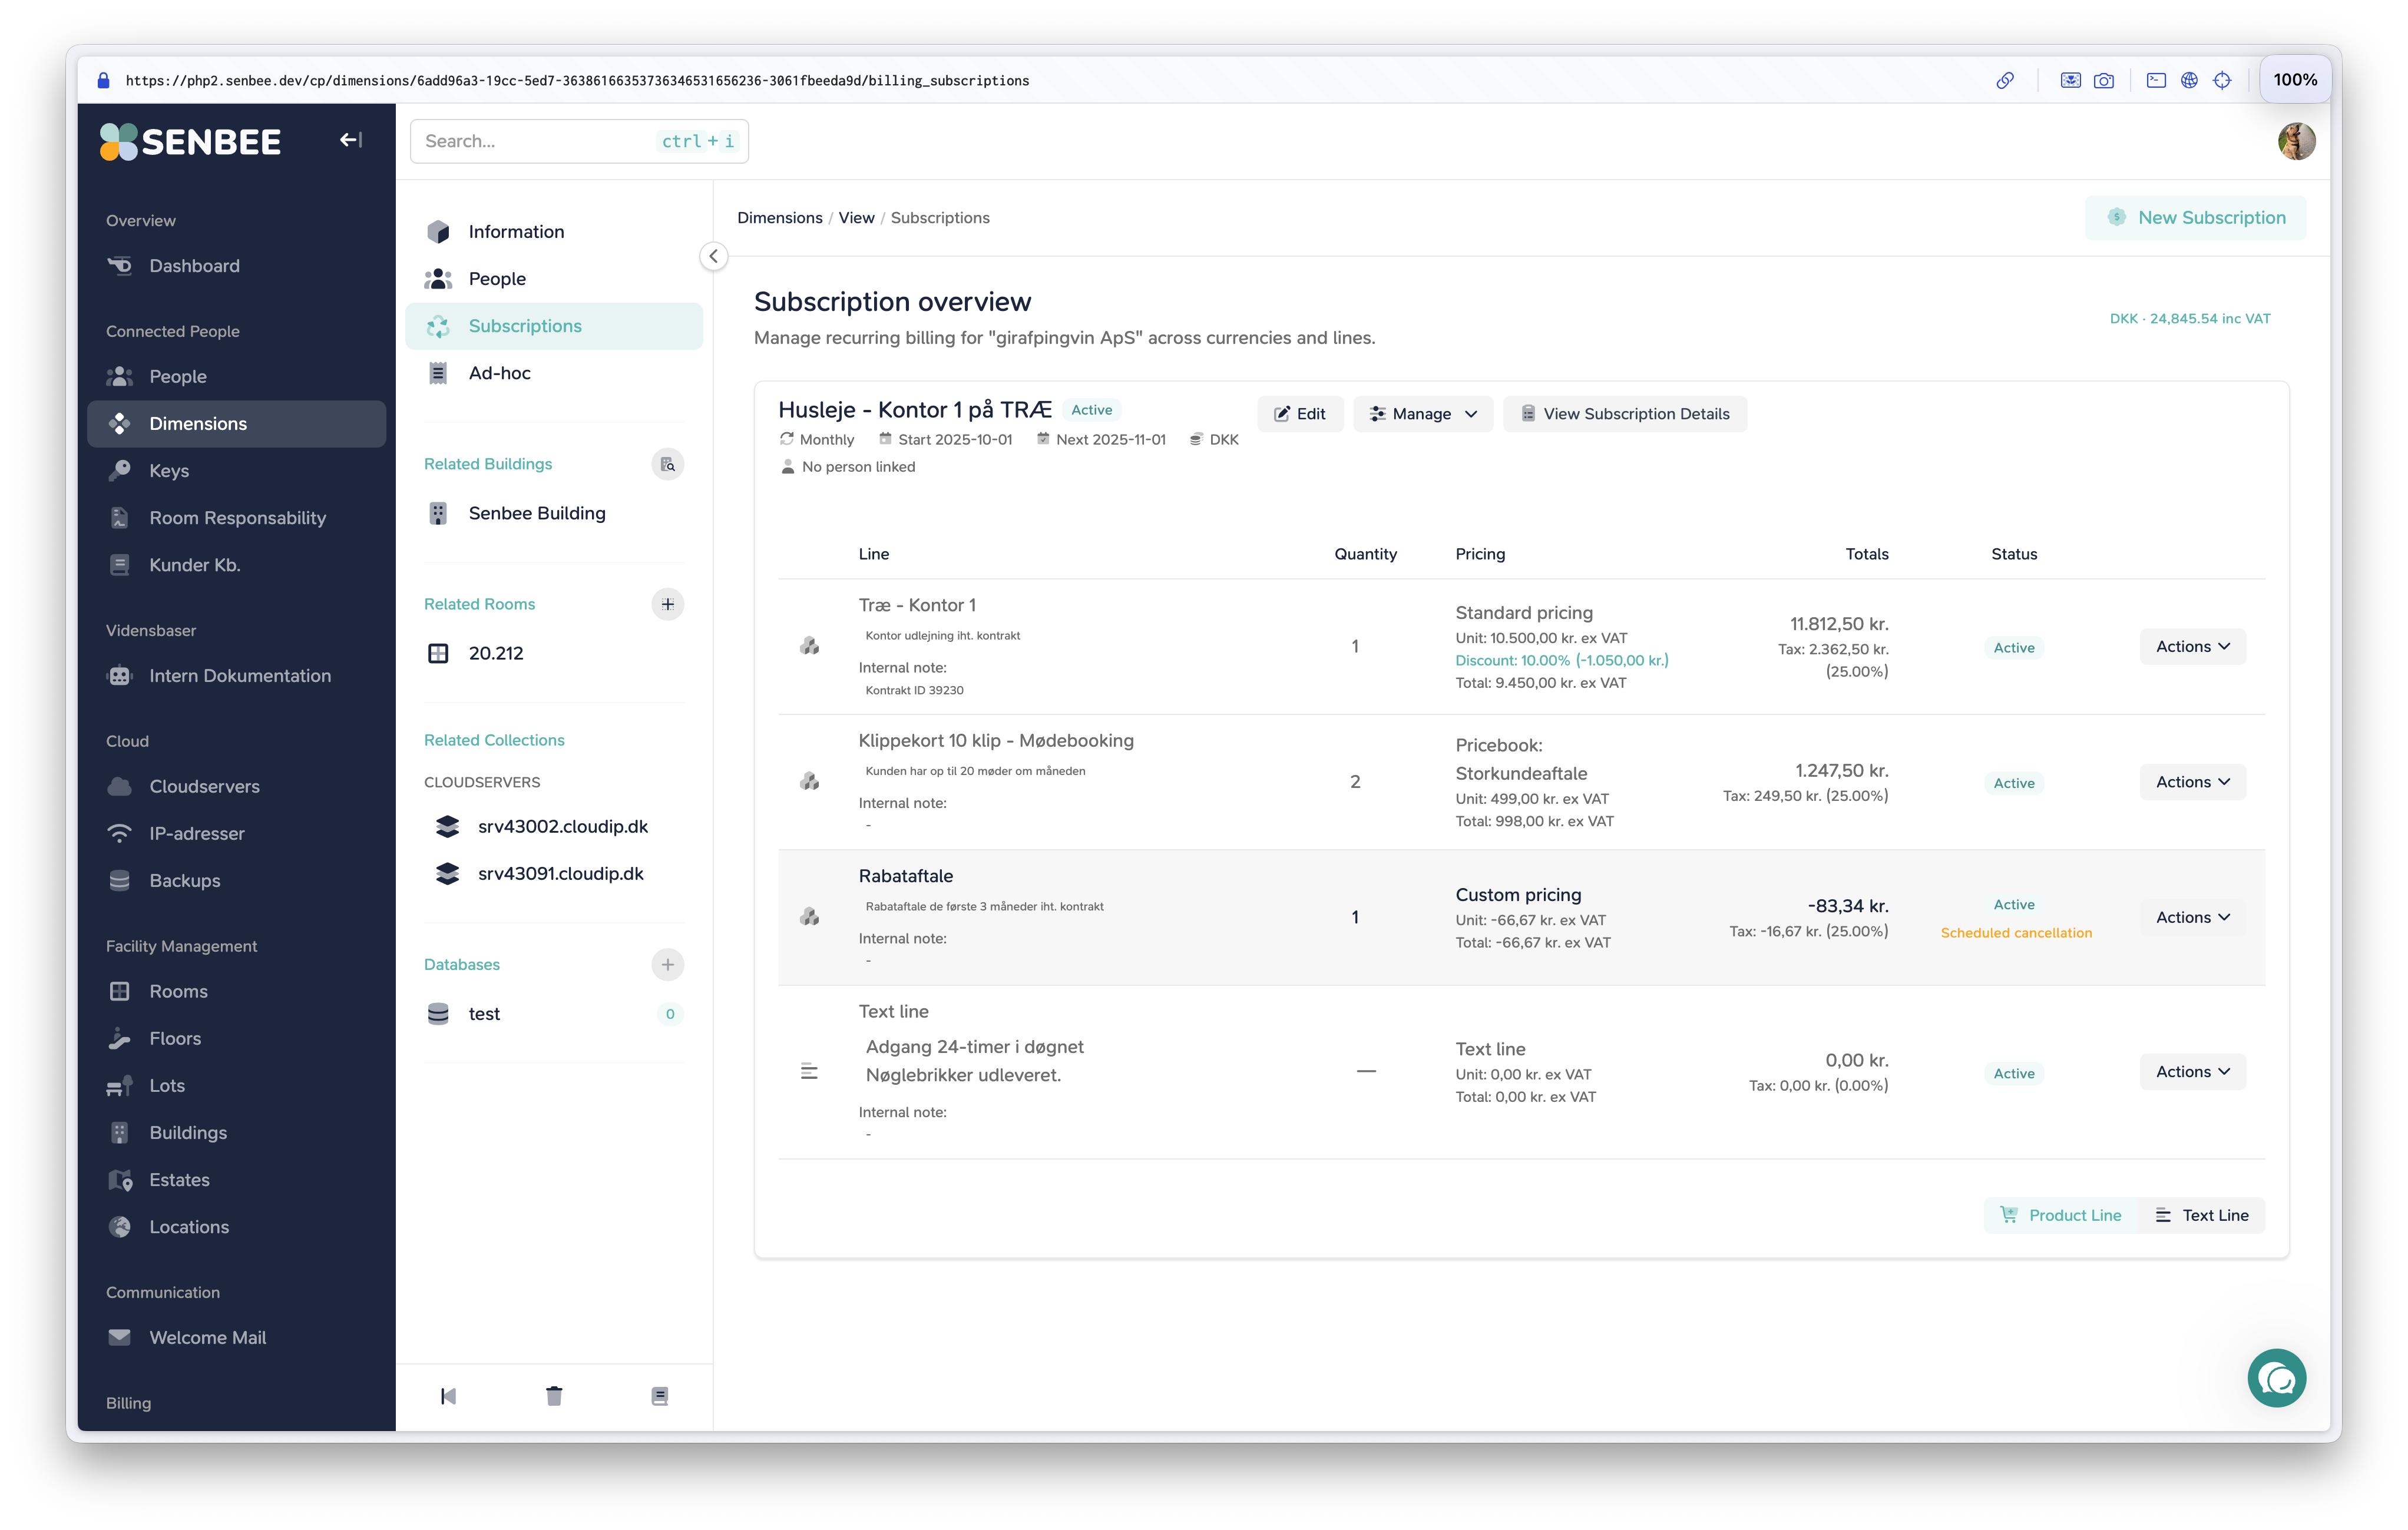Open the user avatar menu

click(x=2296, y=141)
